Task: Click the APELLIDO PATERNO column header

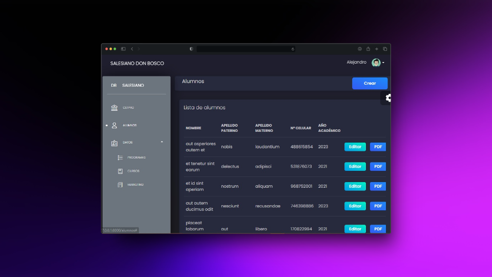Action: click(x=230, y=128)
